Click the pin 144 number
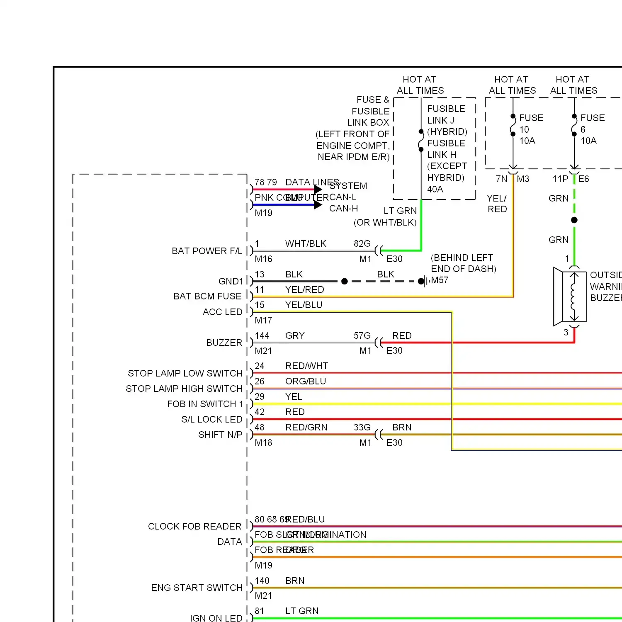Viewport: 622px width, 622px height. click(262, 335)
